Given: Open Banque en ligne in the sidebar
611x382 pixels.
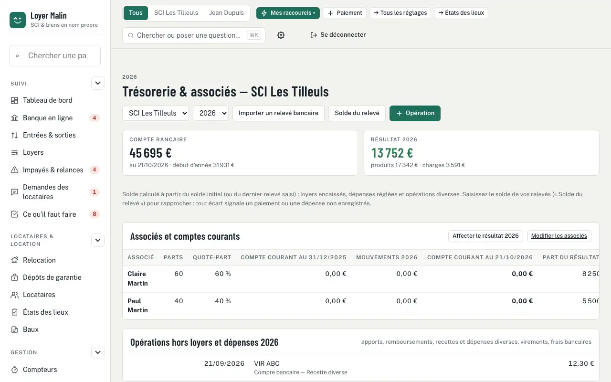Looking at the screenshot, I should click(55, 118).
